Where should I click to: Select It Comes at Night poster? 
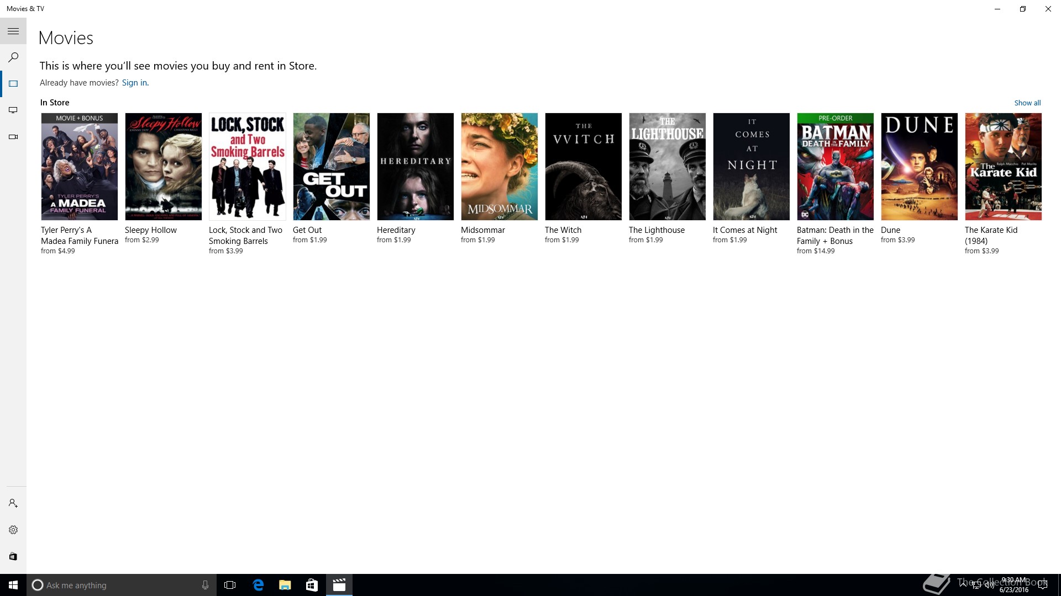pos(752,167)
